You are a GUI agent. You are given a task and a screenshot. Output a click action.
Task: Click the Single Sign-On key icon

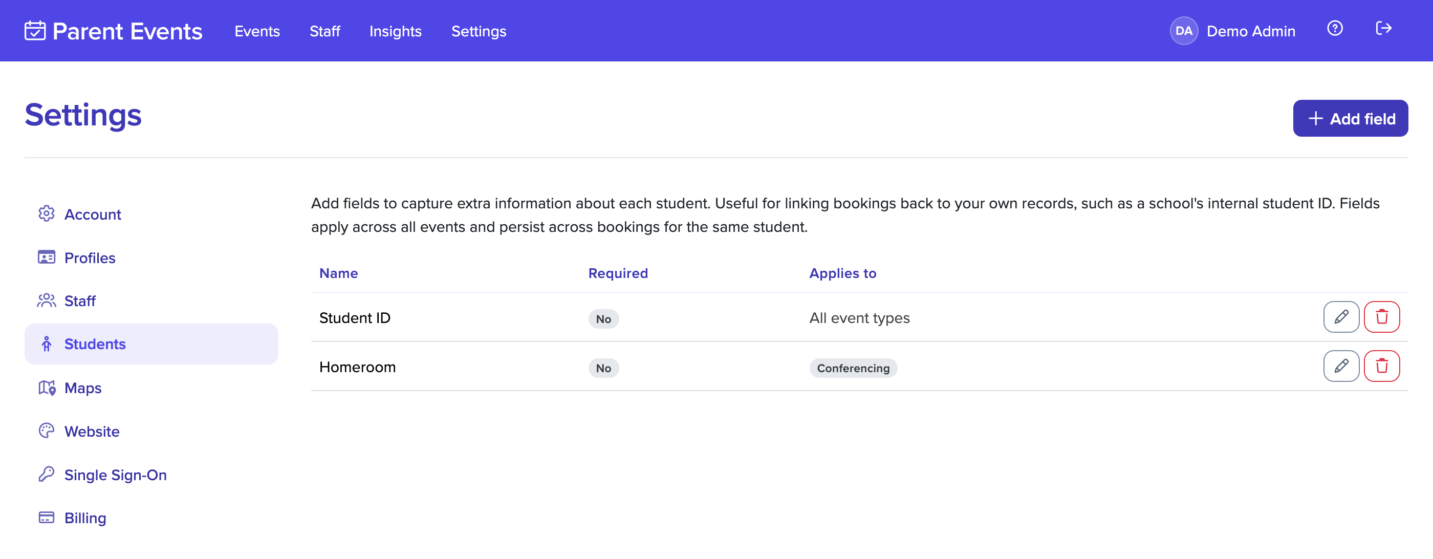[x=46, y=474]
